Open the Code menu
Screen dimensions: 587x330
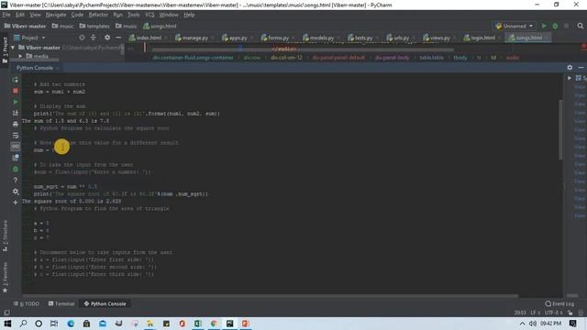[77, 15]
